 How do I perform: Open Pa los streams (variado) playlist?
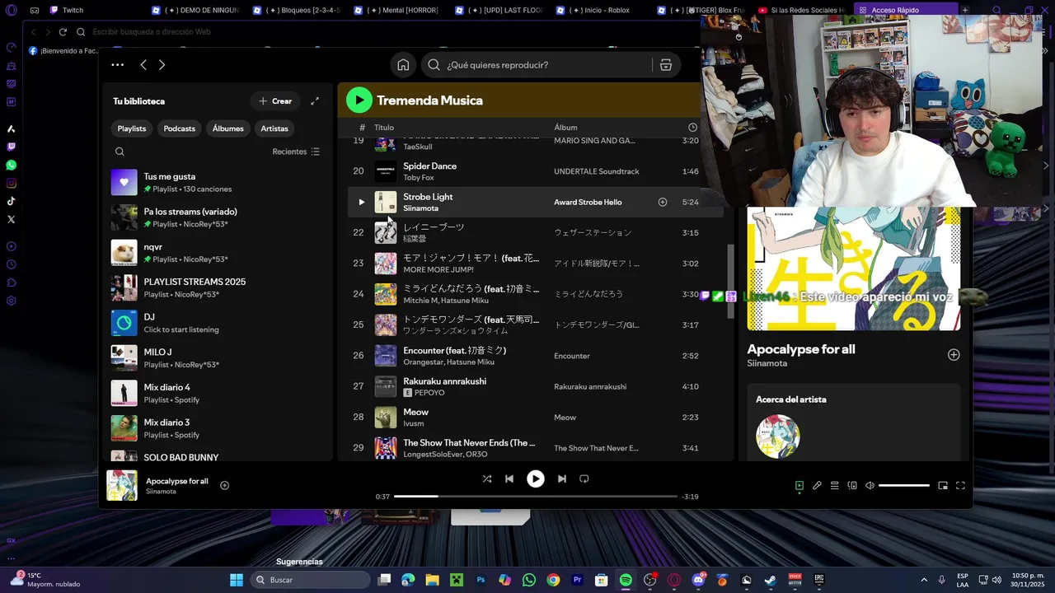click(218, 217)
